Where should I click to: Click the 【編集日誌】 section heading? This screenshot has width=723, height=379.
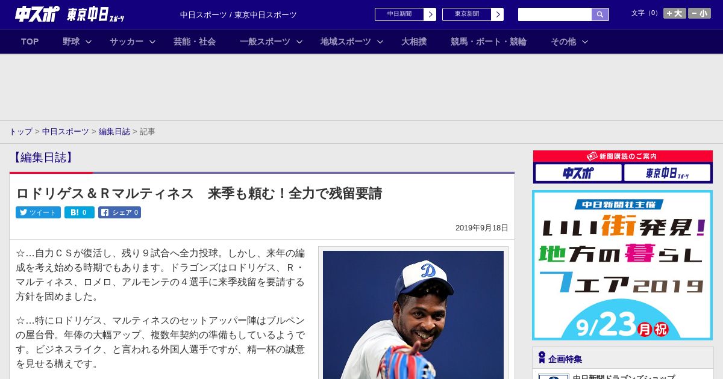click(x=42, y=158)
